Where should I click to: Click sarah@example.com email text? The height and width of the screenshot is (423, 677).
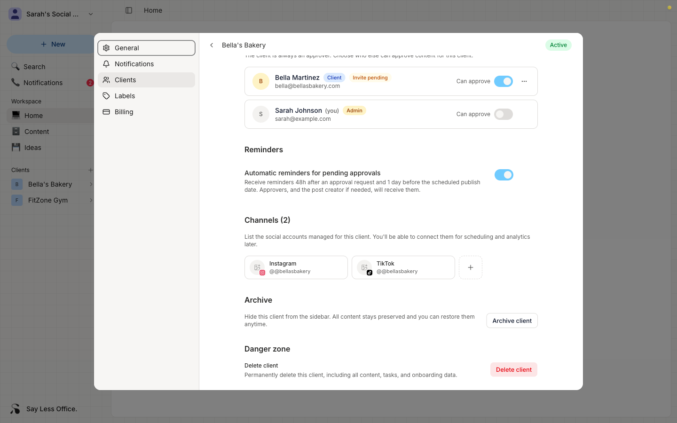pos(303,119)
